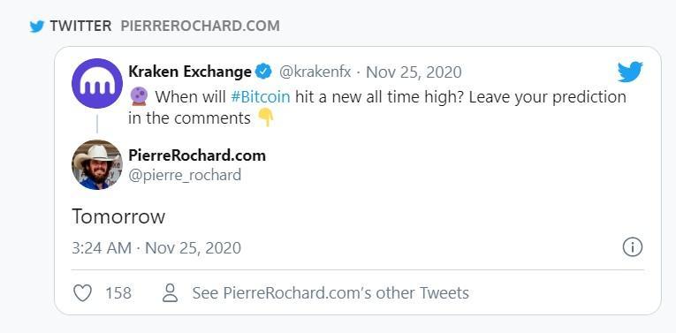Open the Kraken Exchange profile name

190,72
